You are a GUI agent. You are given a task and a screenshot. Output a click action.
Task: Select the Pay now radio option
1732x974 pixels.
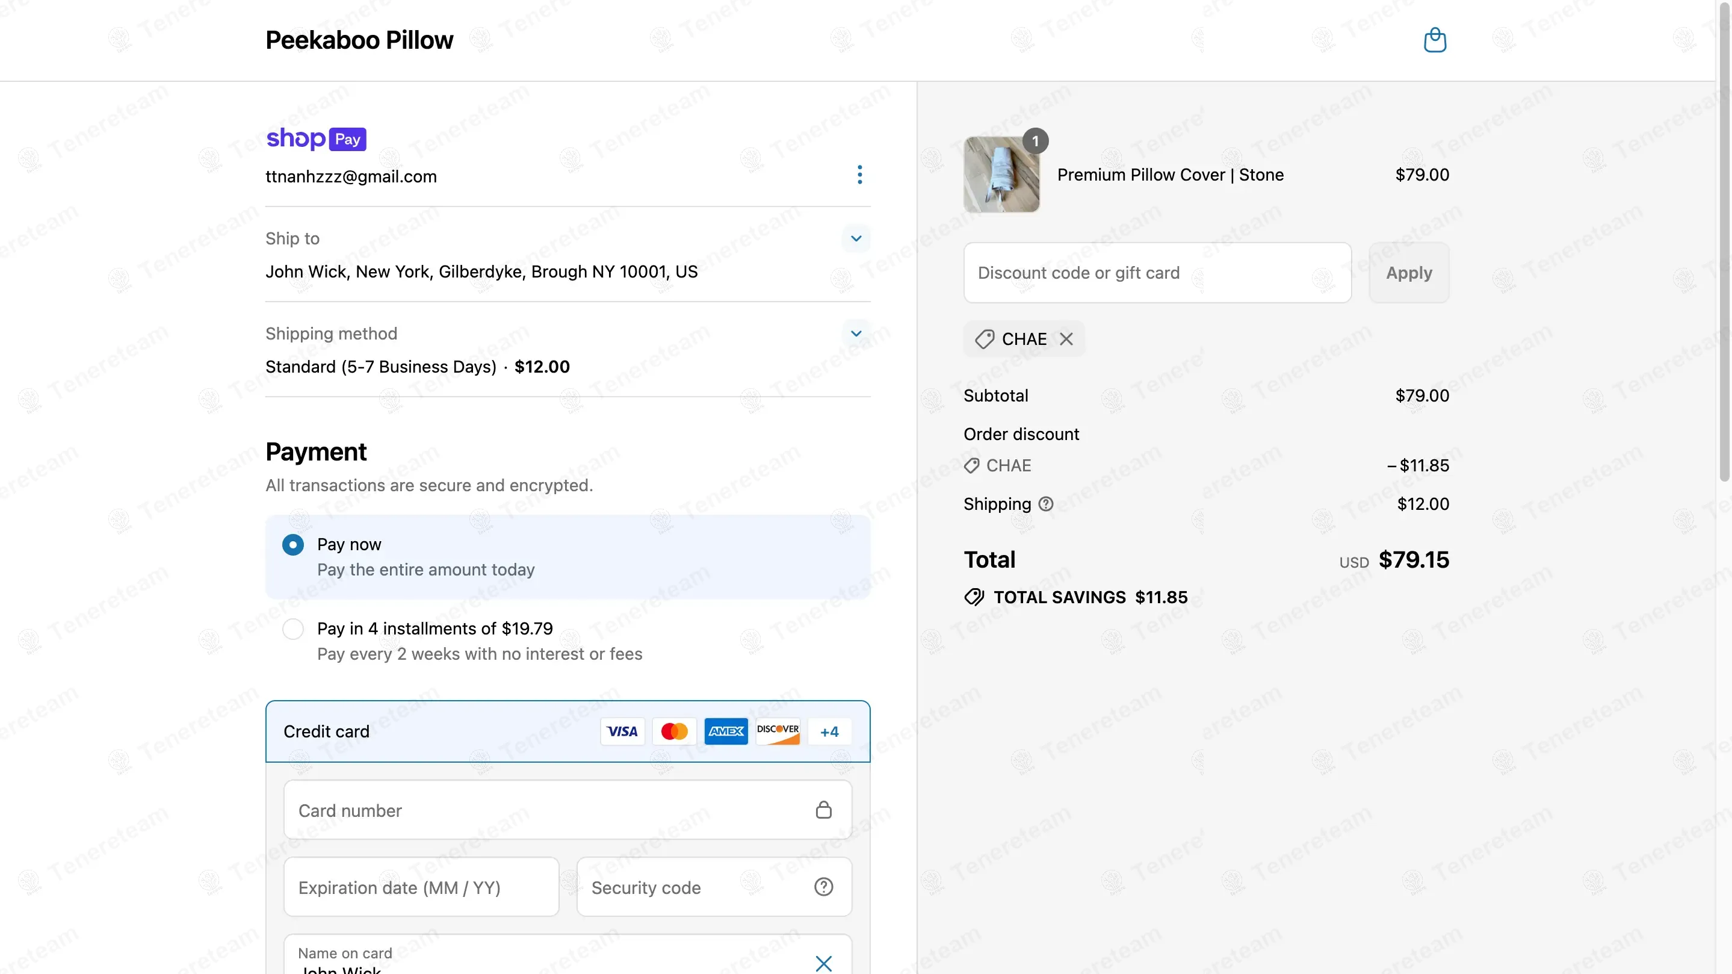coord(292,544)
